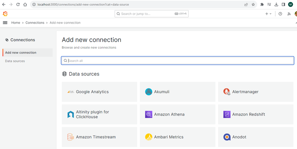The image size is (297, 149).
Task: Open Grafana help question mark icon
Action: tap(280, 14)
